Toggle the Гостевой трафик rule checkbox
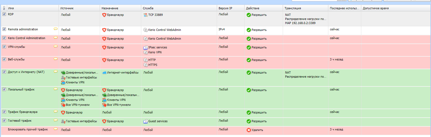The height and width of the screenshot is (137, 431). [4, 121]
